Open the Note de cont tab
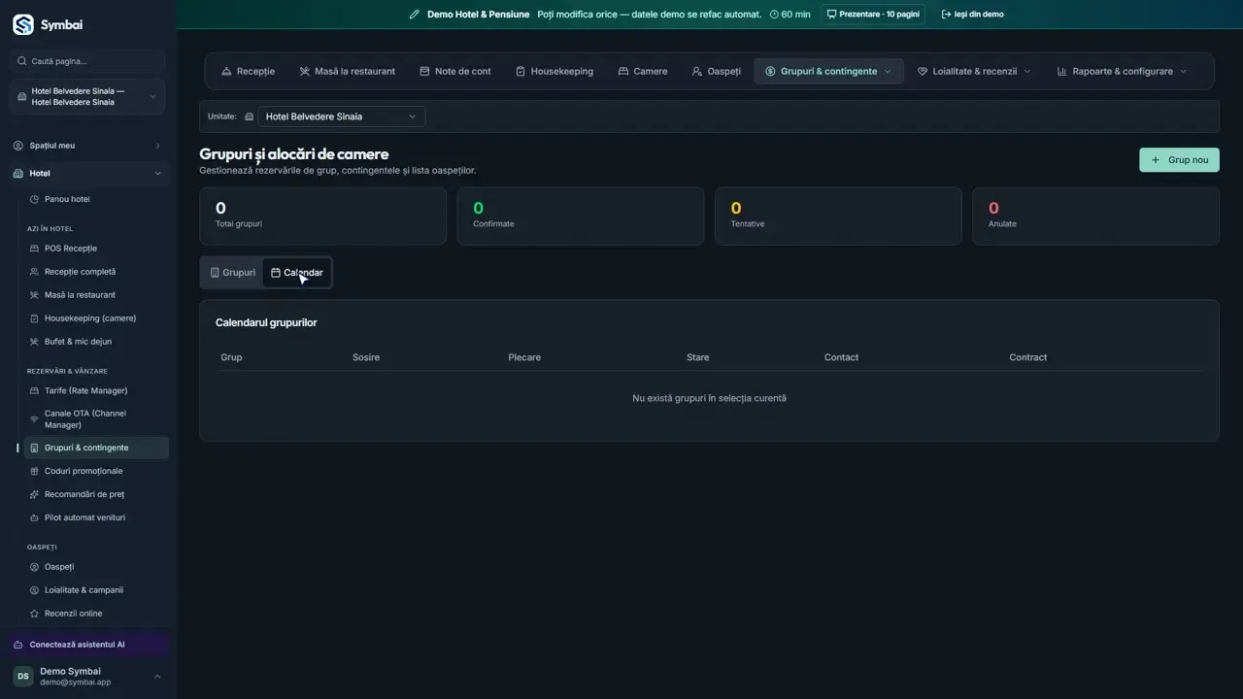Screen dimensions: 1243x699 click(x=455, y=71)
